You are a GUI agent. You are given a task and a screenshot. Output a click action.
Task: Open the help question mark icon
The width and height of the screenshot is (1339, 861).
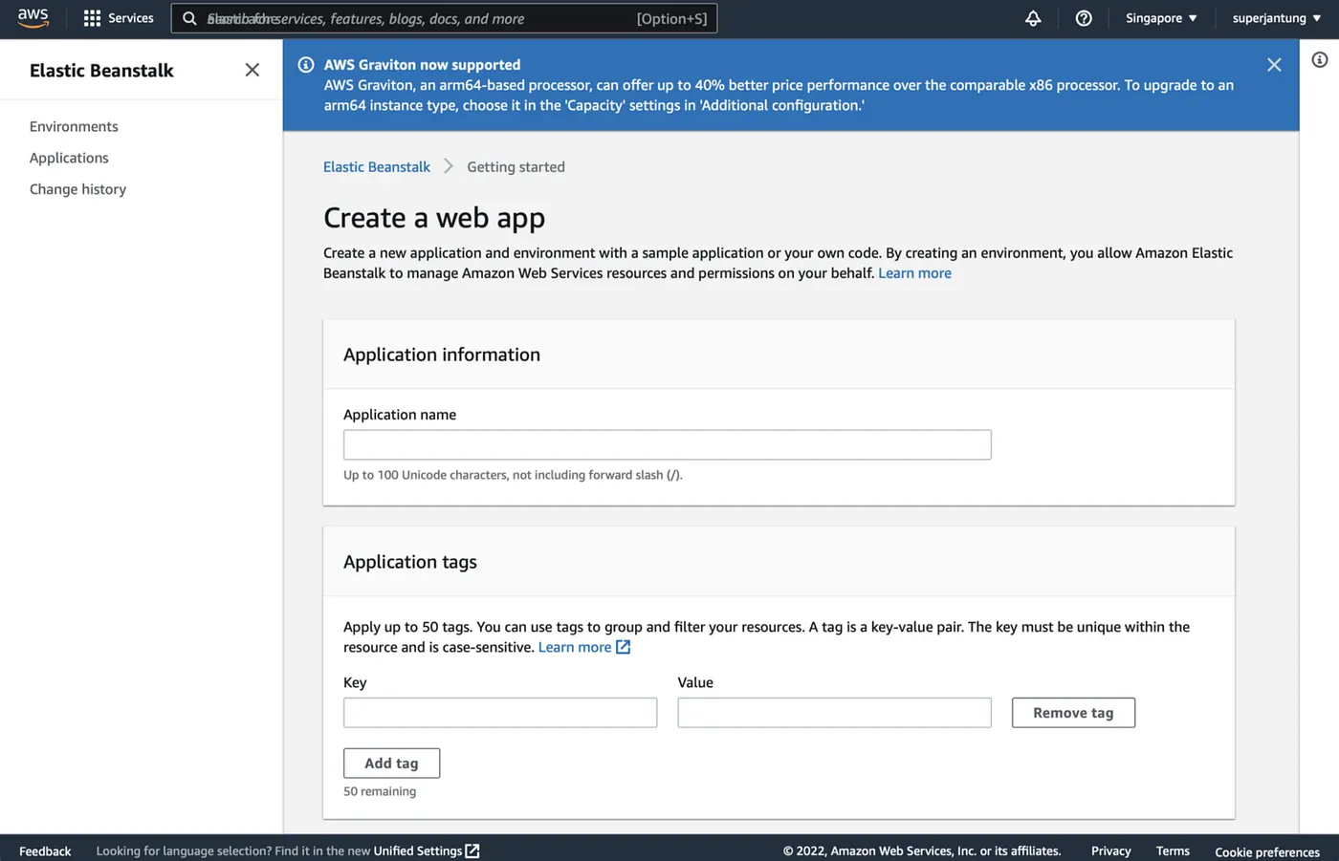1084,18
